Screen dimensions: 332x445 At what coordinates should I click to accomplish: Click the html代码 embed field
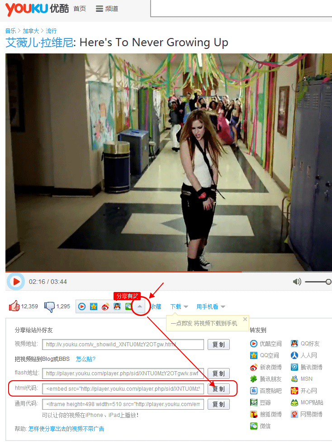click(x=123, y=389)
